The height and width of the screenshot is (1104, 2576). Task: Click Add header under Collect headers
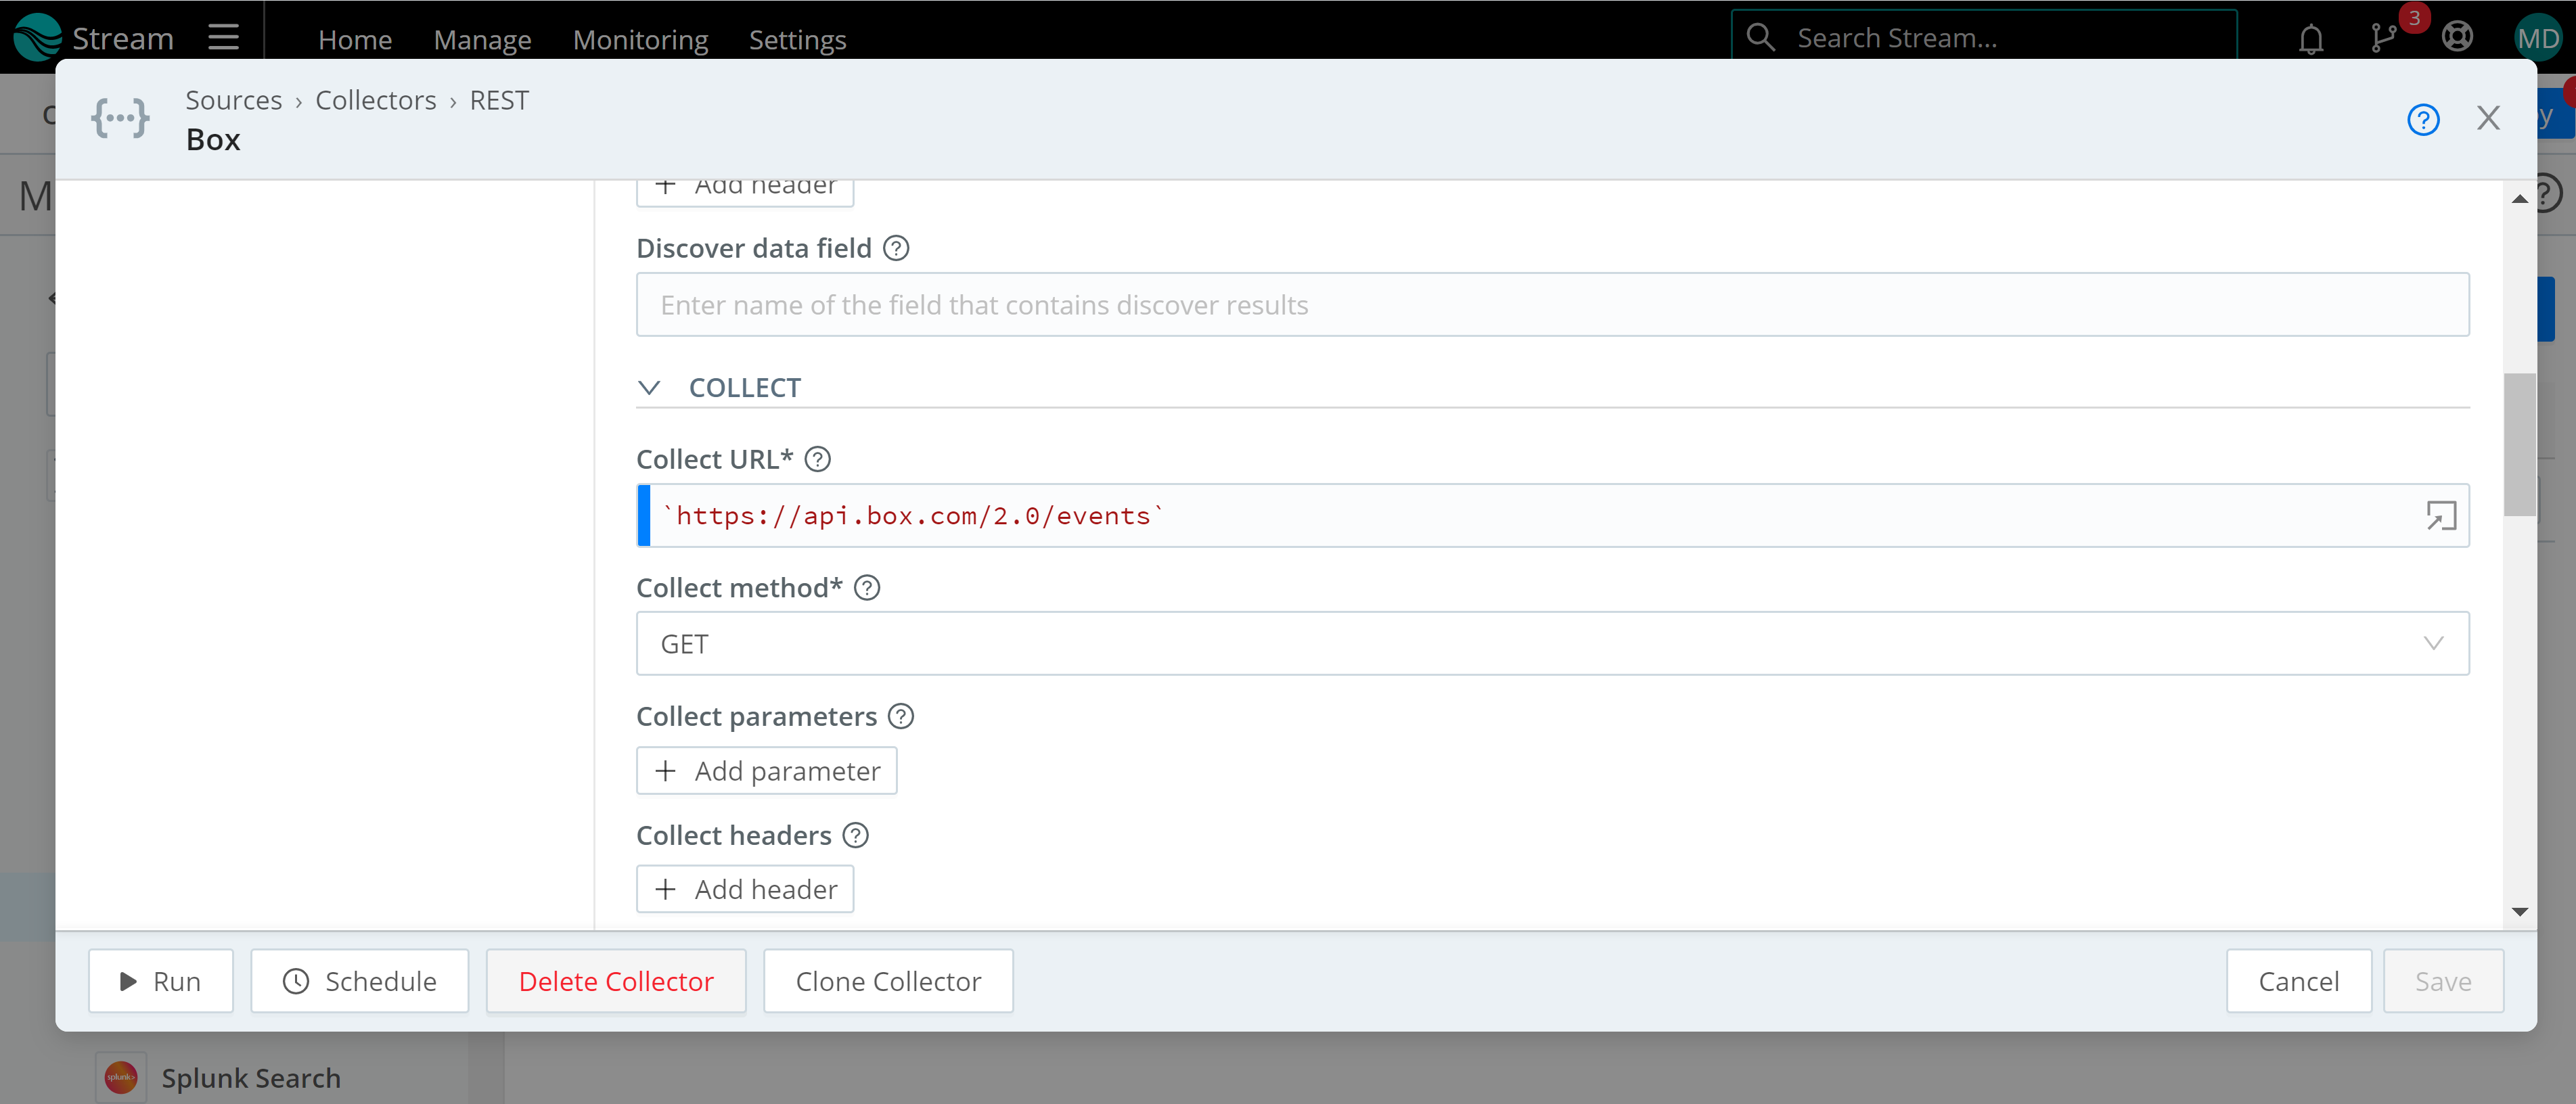click(745, 889)
